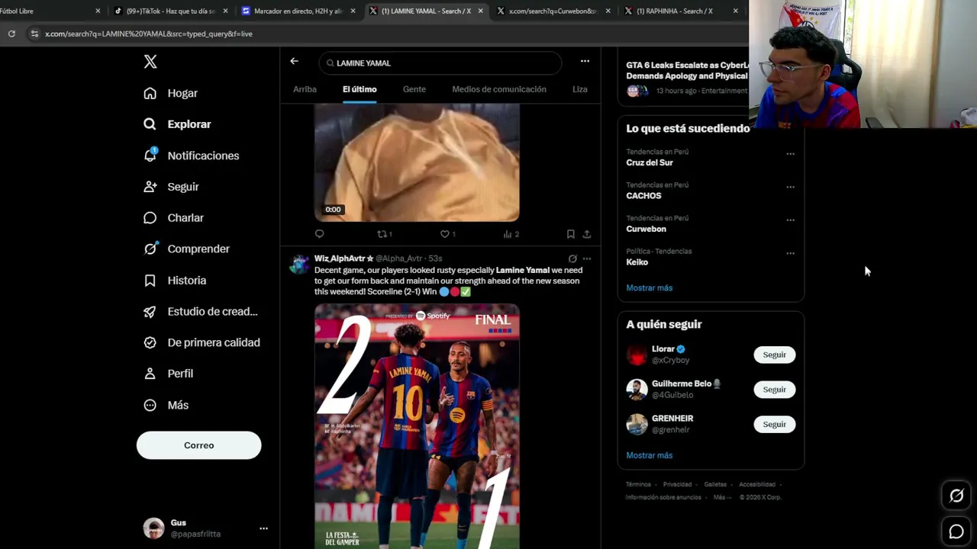Open Seguir people icon in sidebar
The height and width of the screenshot is (549, 977).
pos(150,187)
